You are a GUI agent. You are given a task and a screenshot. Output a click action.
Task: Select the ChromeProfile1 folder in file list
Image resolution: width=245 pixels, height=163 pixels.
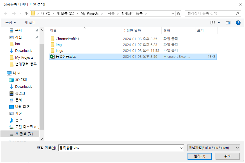[x=67, y=39]
